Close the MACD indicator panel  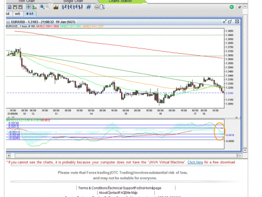pyautogui.click(x=236, y=118)
